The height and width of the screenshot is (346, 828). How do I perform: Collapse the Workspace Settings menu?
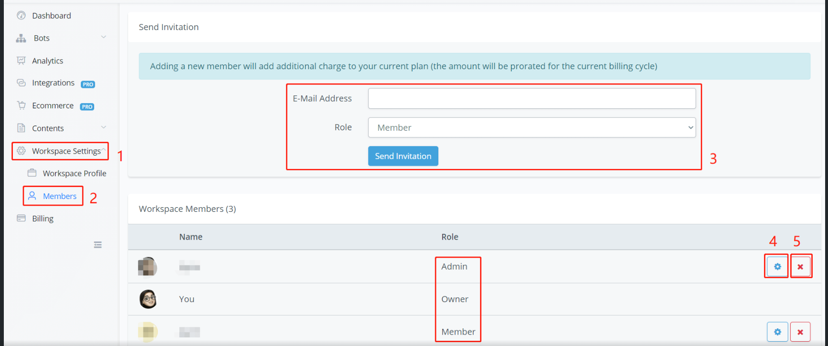pyautogui.click(x=103, y=150)
